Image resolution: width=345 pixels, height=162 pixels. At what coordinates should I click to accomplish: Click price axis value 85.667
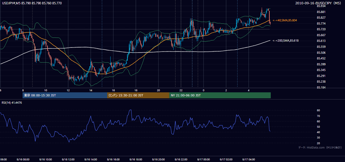[321, 35]
